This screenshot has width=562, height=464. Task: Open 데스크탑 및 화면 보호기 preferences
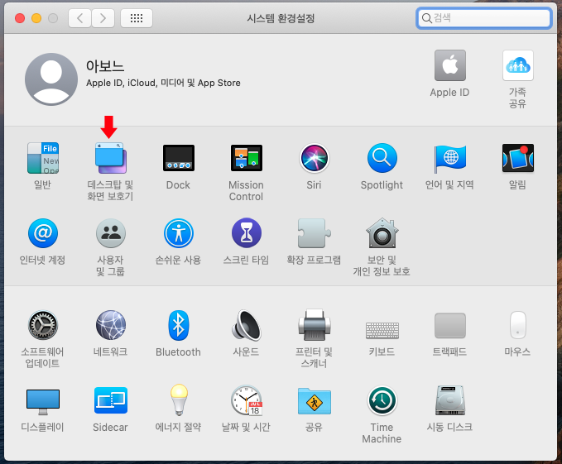(110, 158)
